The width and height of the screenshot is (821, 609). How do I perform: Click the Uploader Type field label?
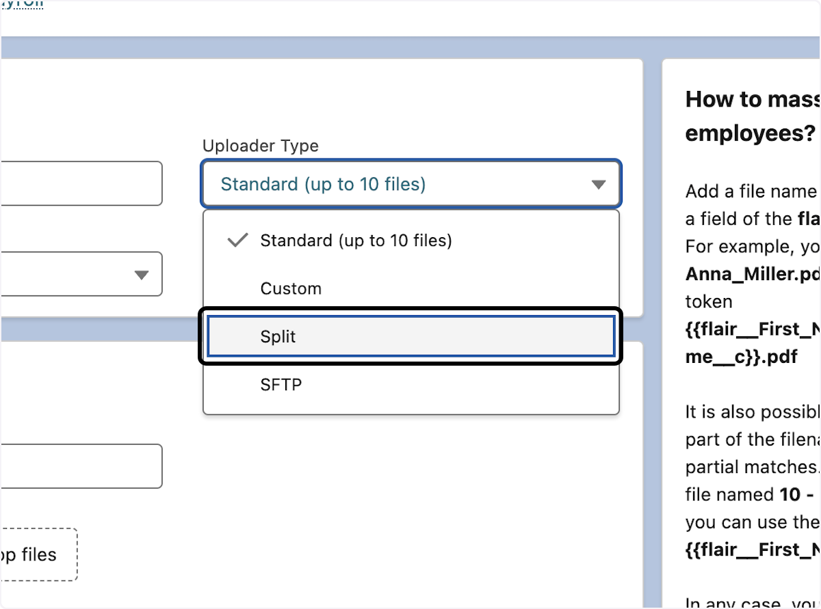260,146
